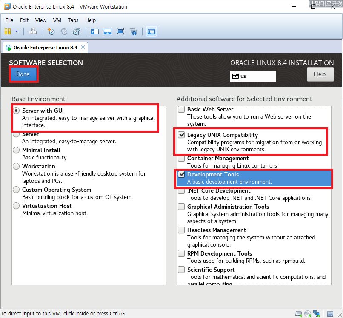
Task: Select Custom Operating System radio button
Action: pos(16,190)
